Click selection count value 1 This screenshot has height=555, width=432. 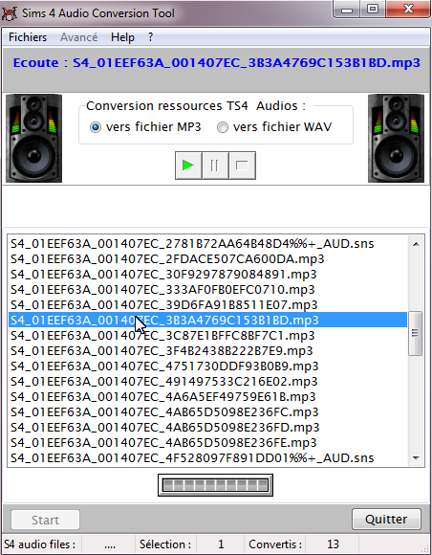221,544
